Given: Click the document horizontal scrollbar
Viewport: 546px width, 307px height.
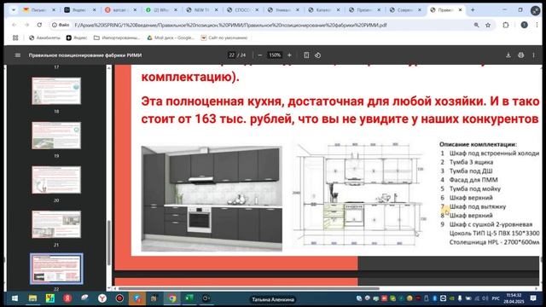Looking at the screenshot, I should pyautogui.click(x=248, y=288).
